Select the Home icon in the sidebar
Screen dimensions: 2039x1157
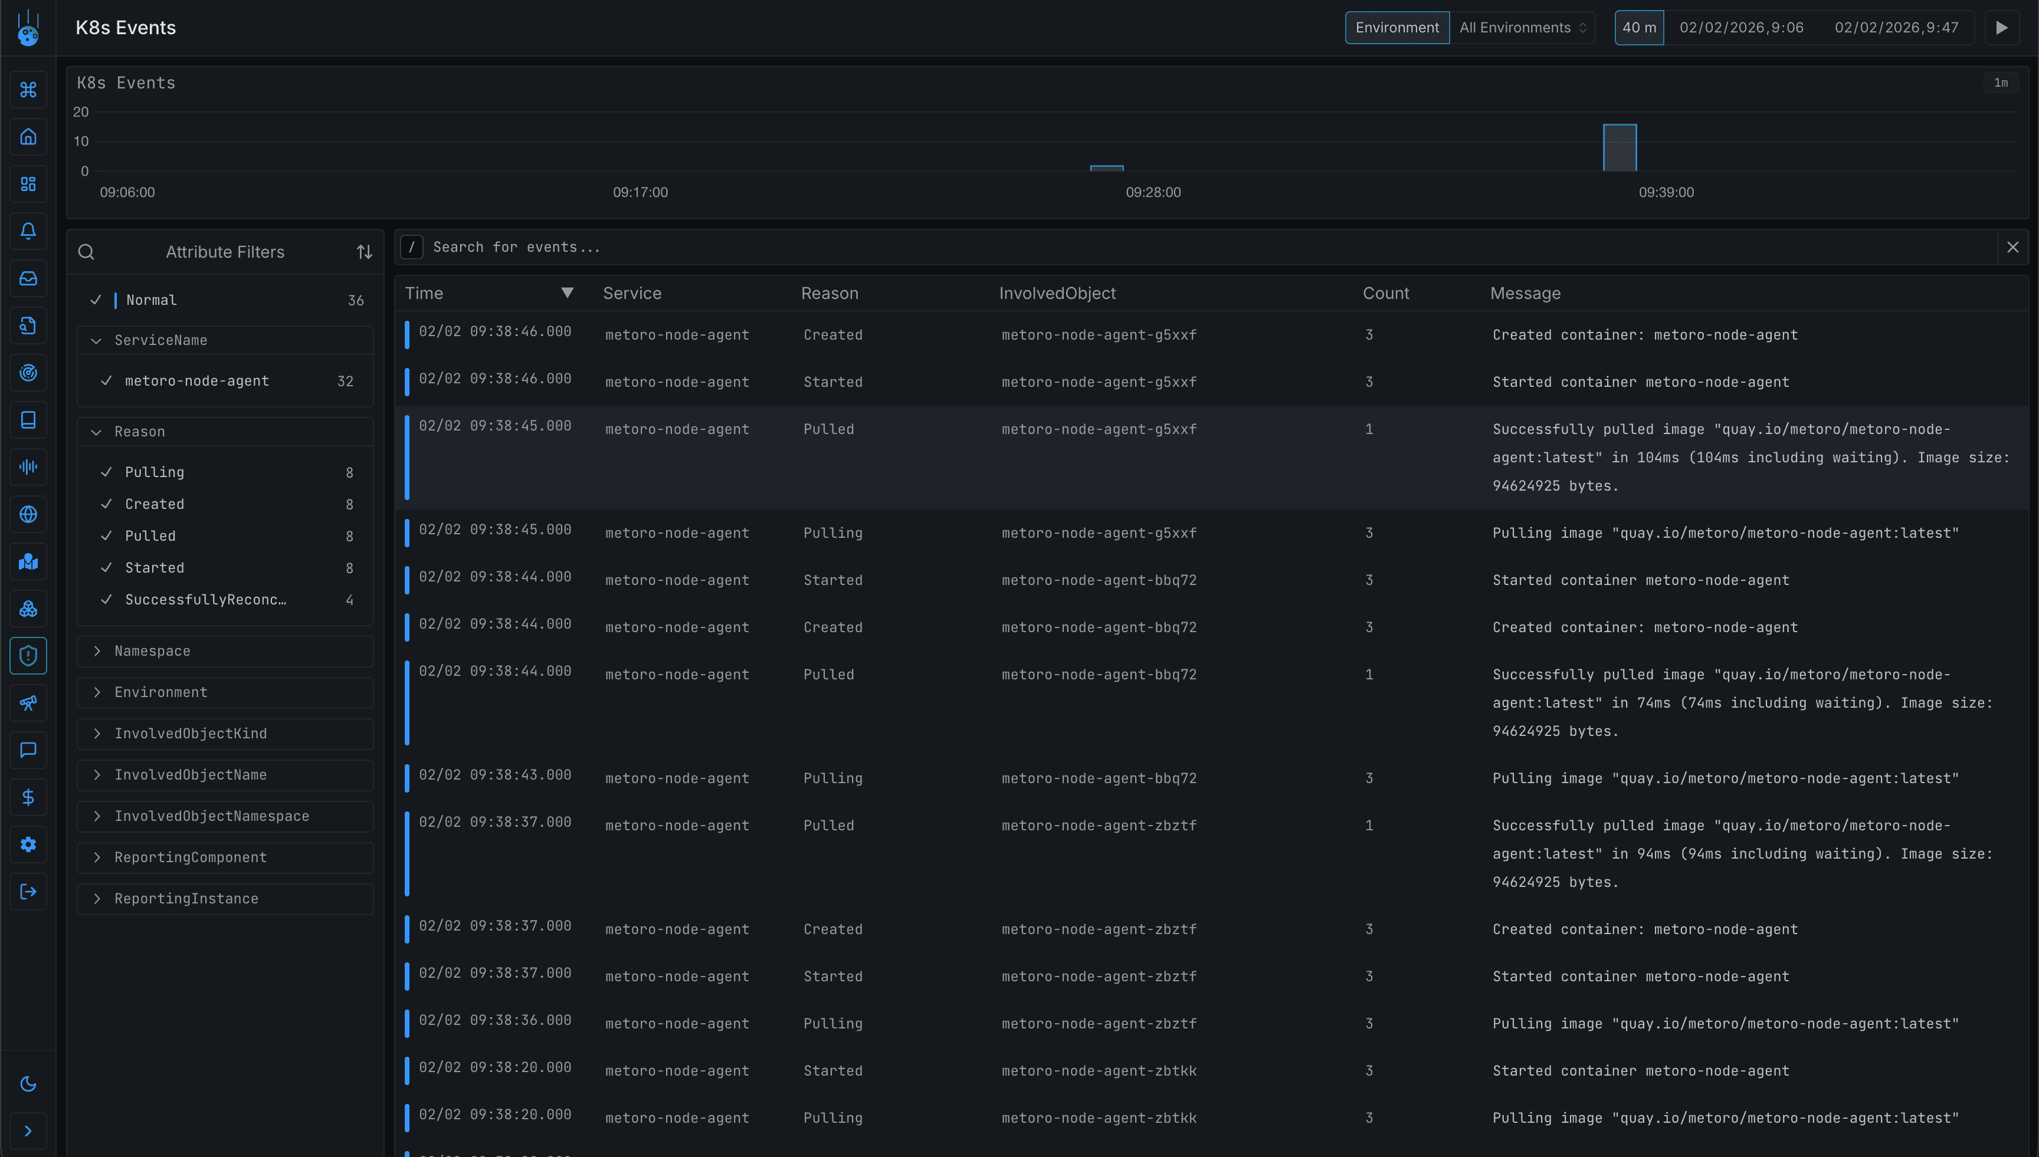[x=29, y=136]
